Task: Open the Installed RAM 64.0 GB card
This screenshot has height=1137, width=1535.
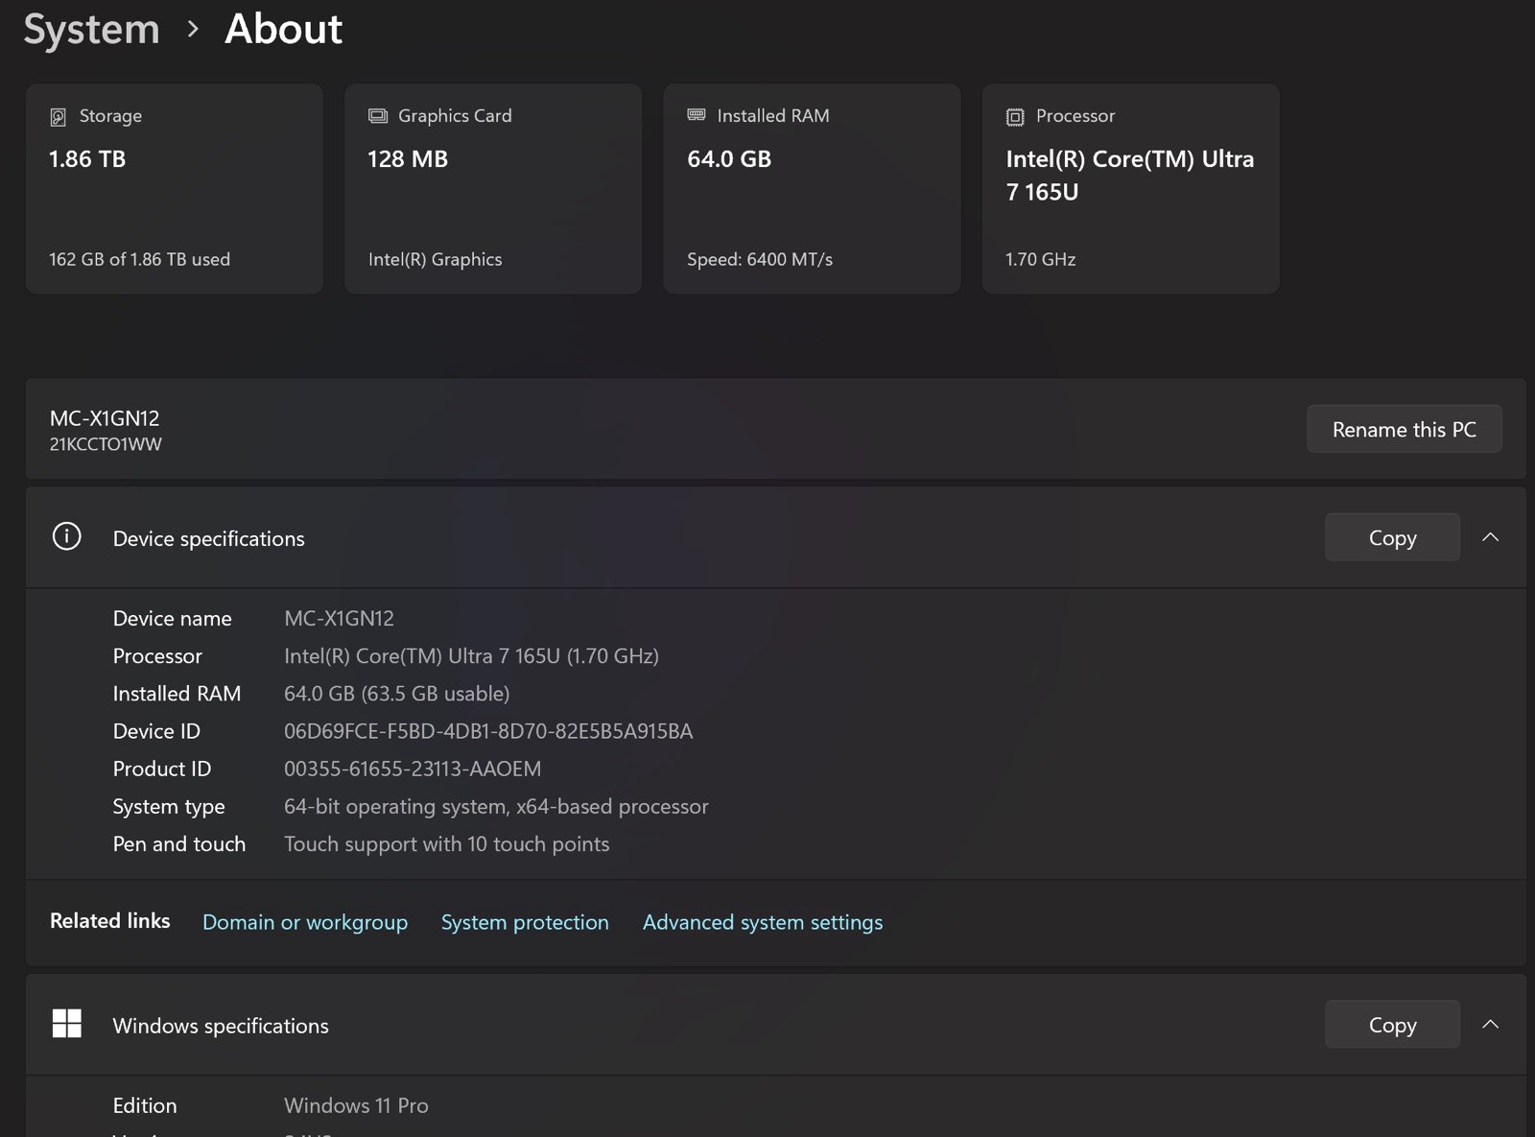Action: 812,188
